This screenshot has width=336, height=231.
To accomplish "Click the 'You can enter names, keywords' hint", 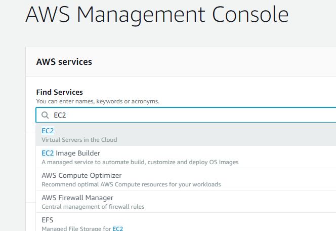I will point(98,101).
